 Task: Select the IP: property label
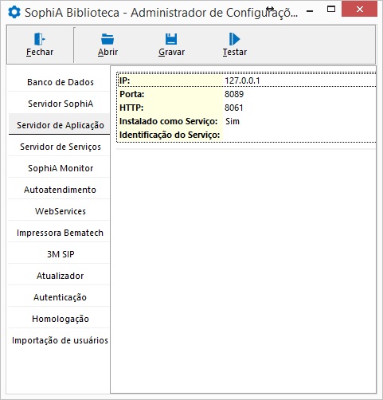click(x=124, y=80)
